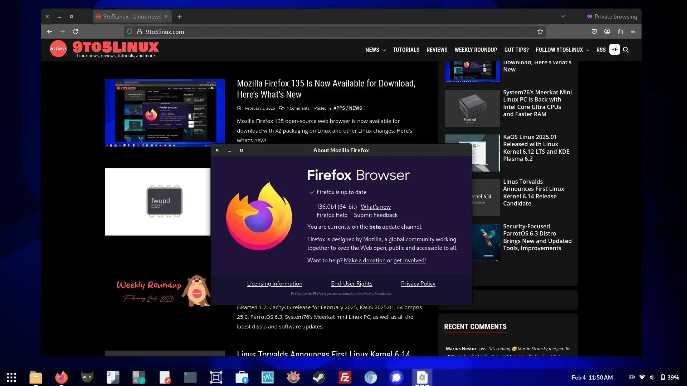Open the Firefox 135 article headline

(x=326, y=89)
